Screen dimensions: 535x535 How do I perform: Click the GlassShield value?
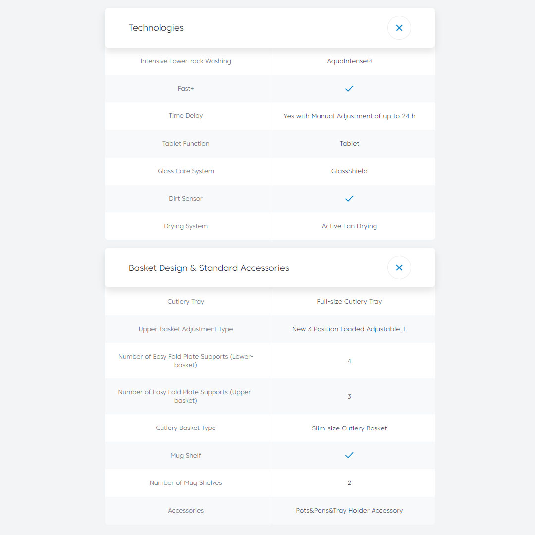coord(349,171)
